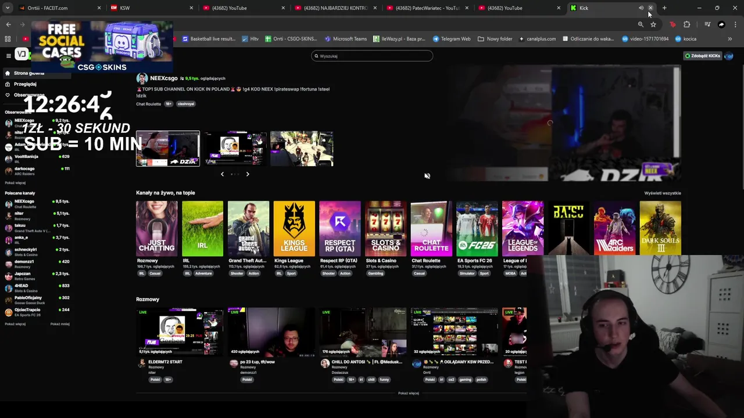
Task: Click the Przeglądaj browse icon
Action: point(8,84)
